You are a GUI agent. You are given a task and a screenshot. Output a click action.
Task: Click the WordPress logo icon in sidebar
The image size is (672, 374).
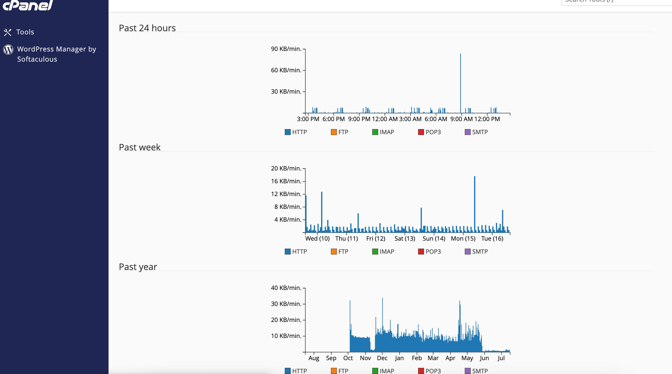(x=8, y=50)
